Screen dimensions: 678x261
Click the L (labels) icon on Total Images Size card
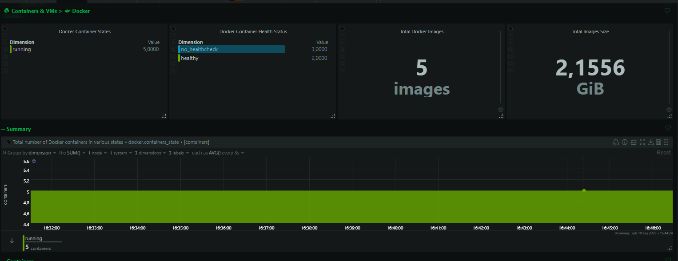pos(511,71)
